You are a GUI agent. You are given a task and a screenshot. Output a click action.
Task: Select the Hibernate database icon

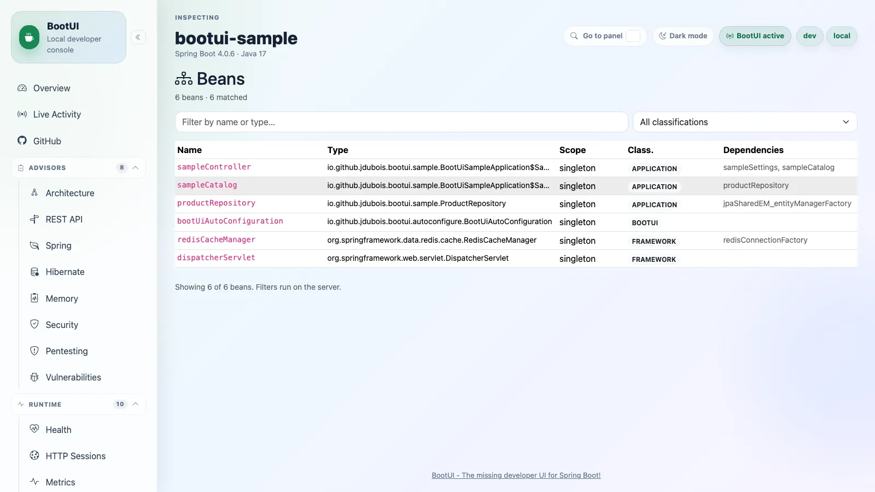pos(34,272)
